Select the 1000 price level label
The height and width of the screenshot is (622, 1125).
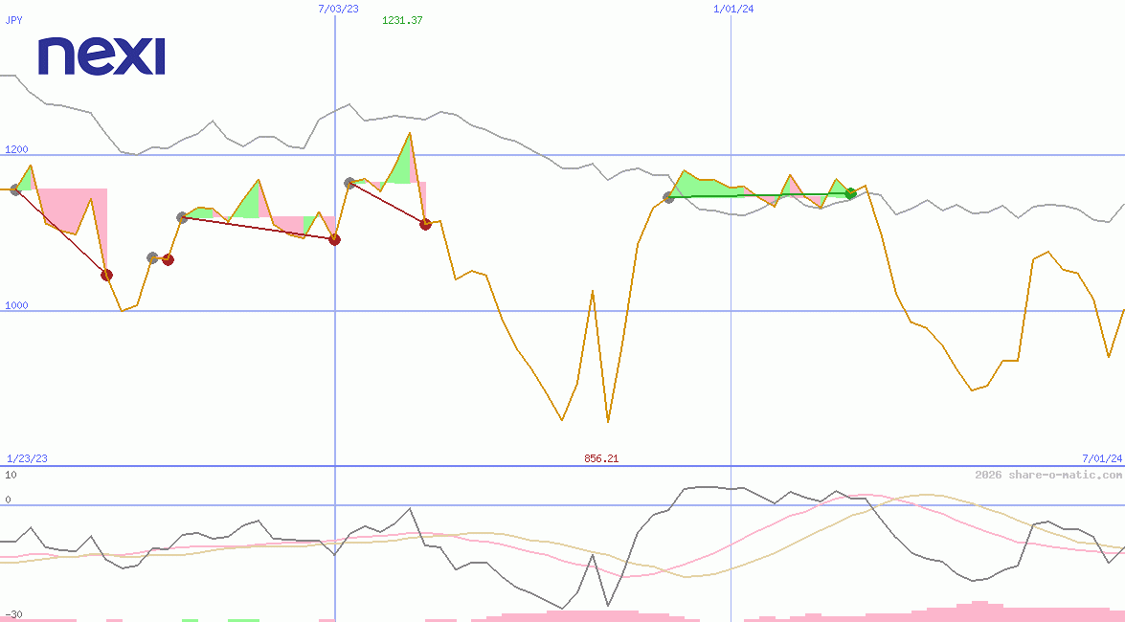tap(16, 305)
